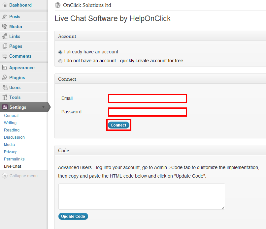
Task: Collapse the Settings menu arrow
Action: pos(44,107)
